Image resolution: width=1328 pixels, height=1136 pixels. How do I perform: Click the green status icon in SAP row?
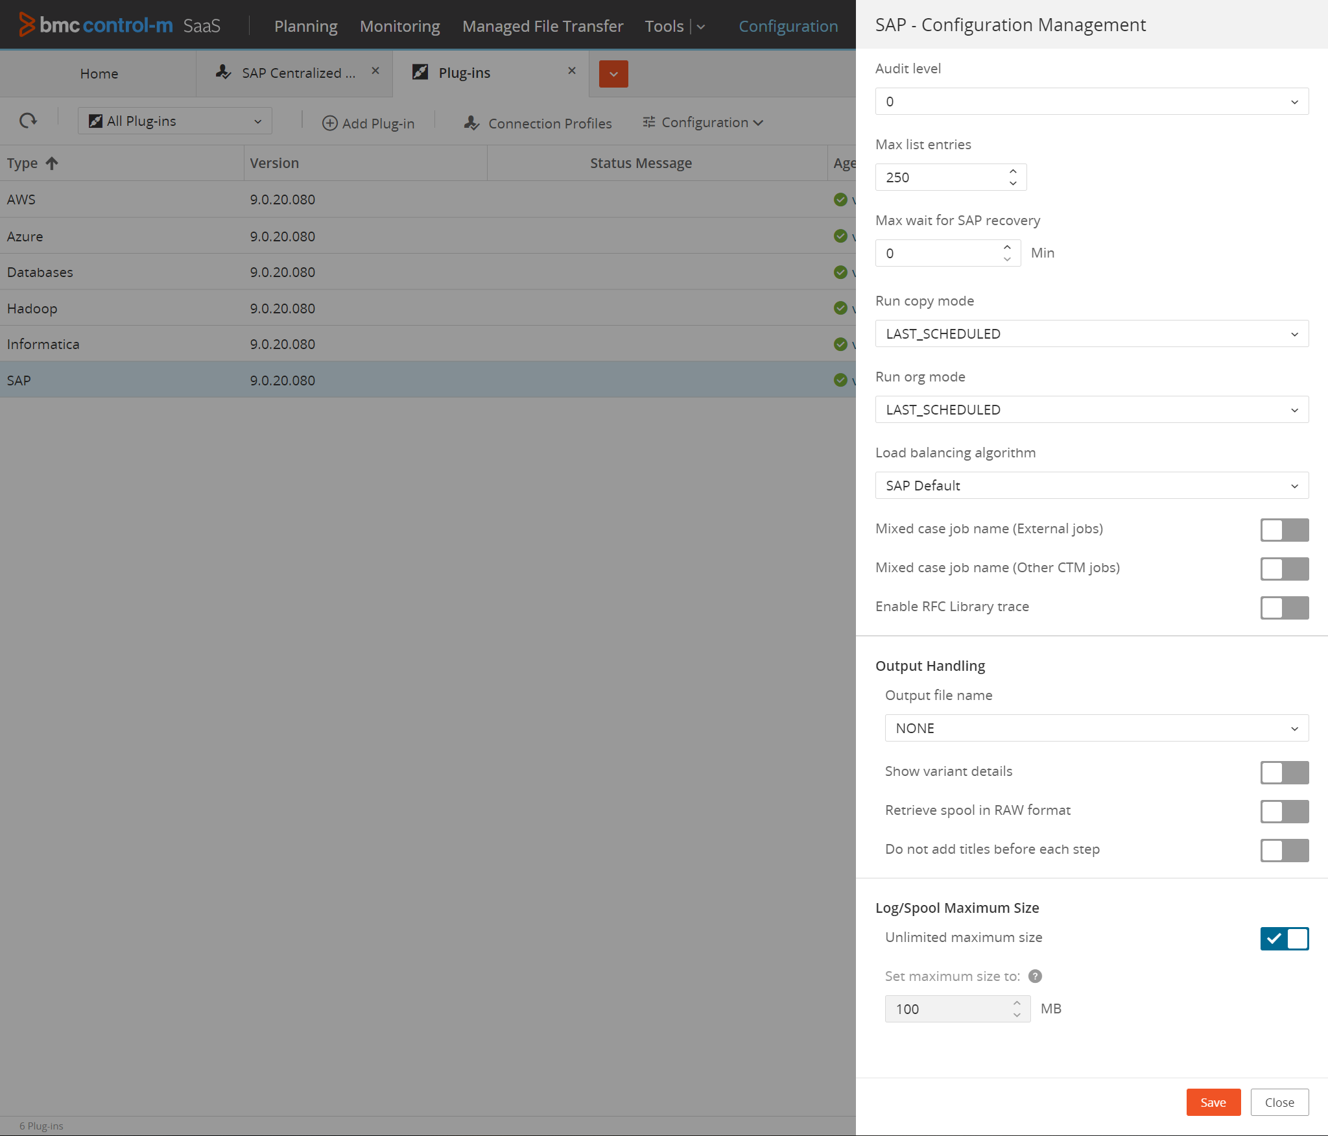[840, 380]
